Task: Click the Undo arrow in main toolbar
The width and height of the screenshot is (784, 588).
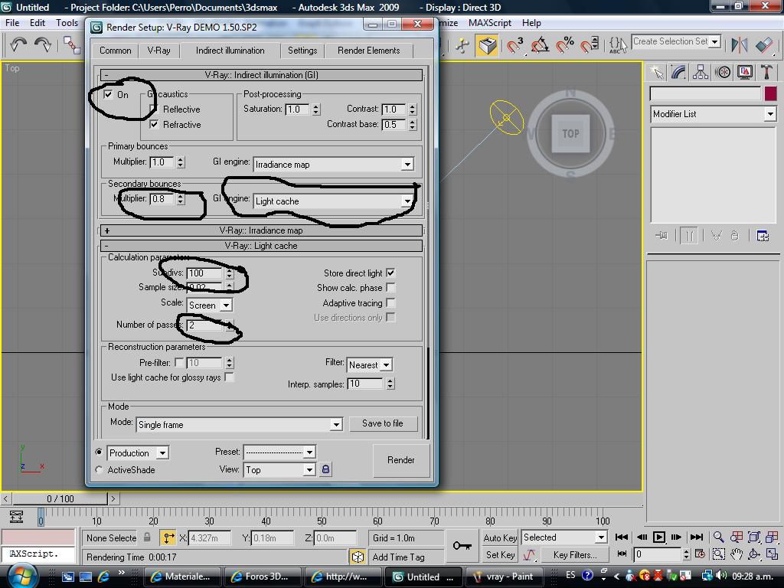Action: tap(18, 45)
